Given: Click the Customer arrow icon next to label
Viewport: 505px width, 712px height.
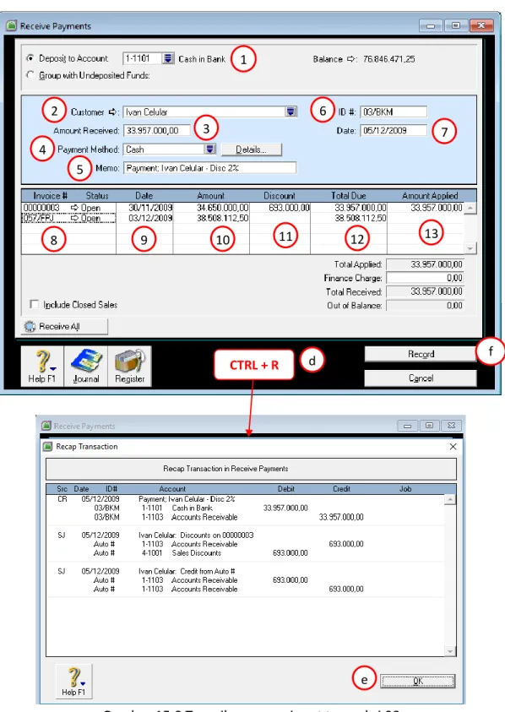Looking at the screenshot, I should 112,111.
